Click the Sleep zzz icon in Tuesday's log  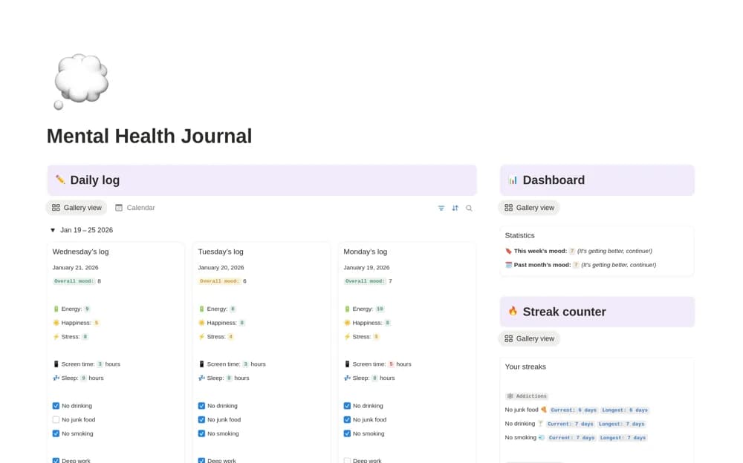point(201,378)
